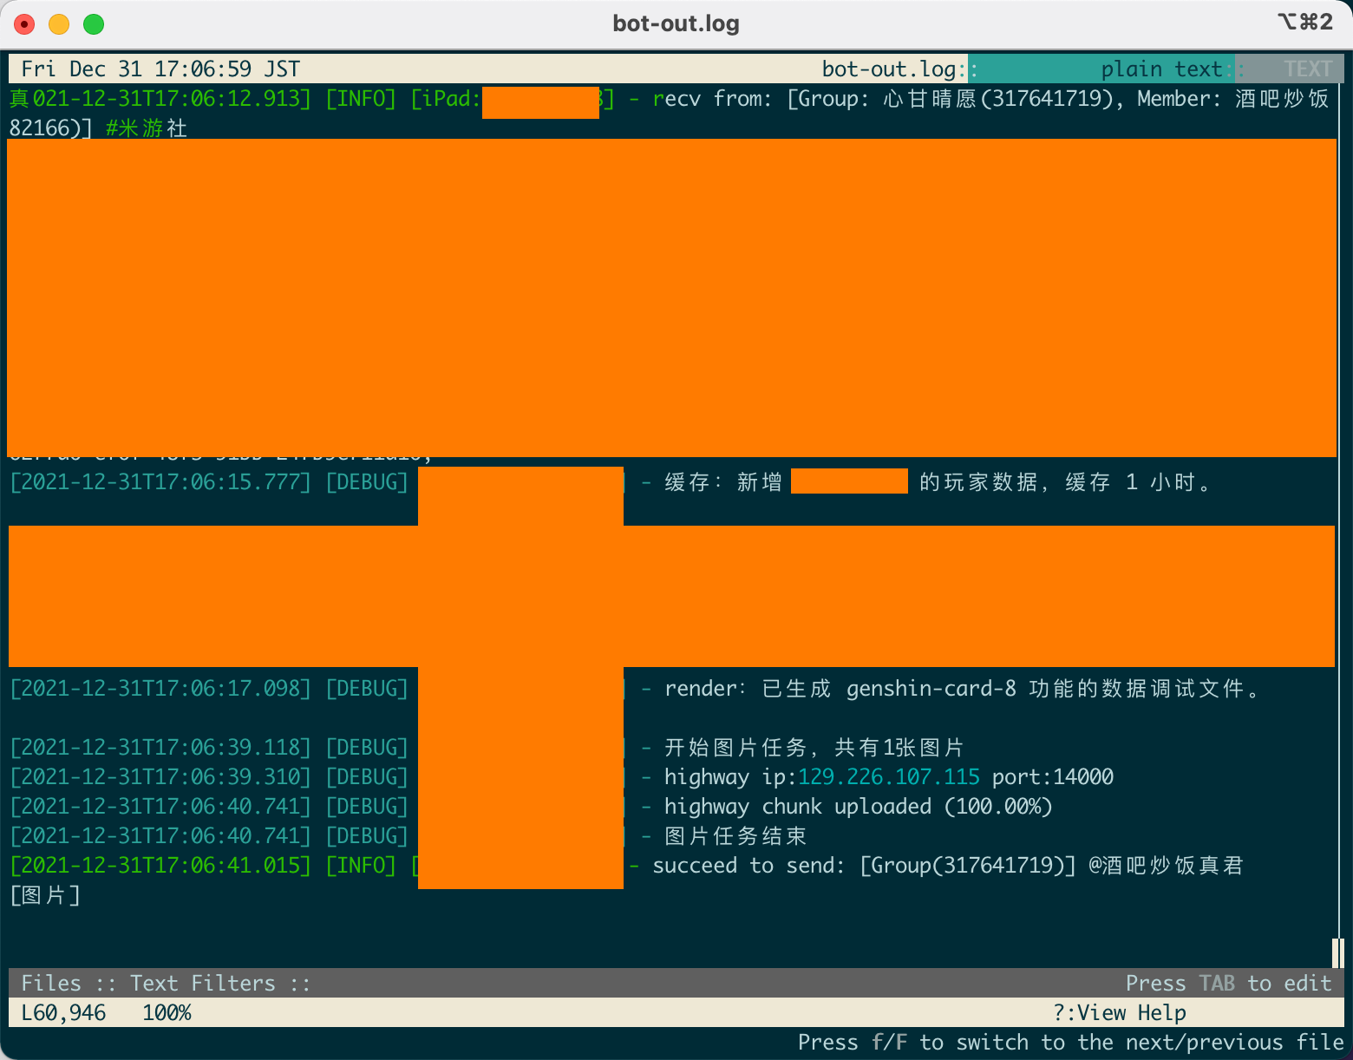Select the green [INFO] log level label

[361, 98]
